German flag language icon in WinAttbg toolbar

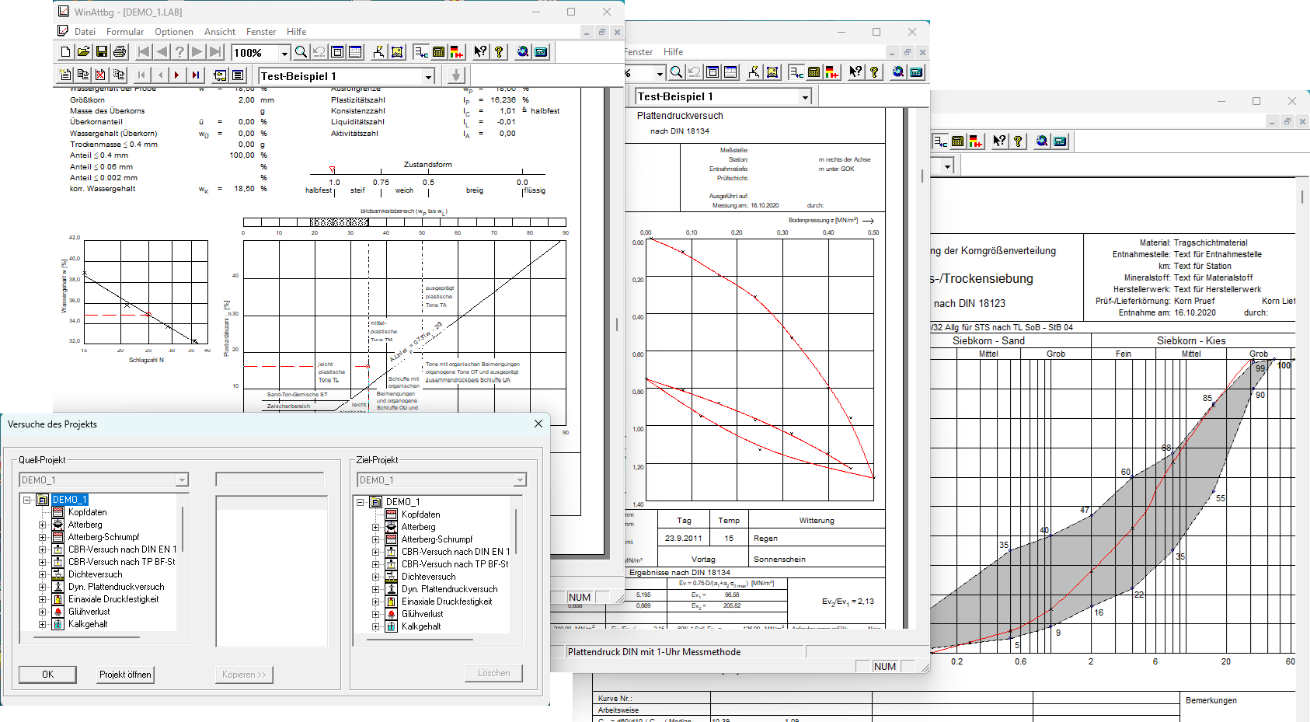coord(456,52)
